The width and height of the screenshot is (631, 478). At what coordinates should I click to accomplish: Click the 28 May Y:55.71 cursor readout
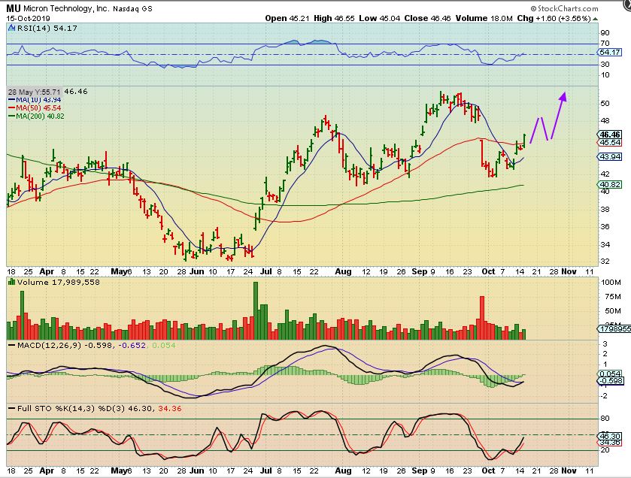click(x=35, y=92)
